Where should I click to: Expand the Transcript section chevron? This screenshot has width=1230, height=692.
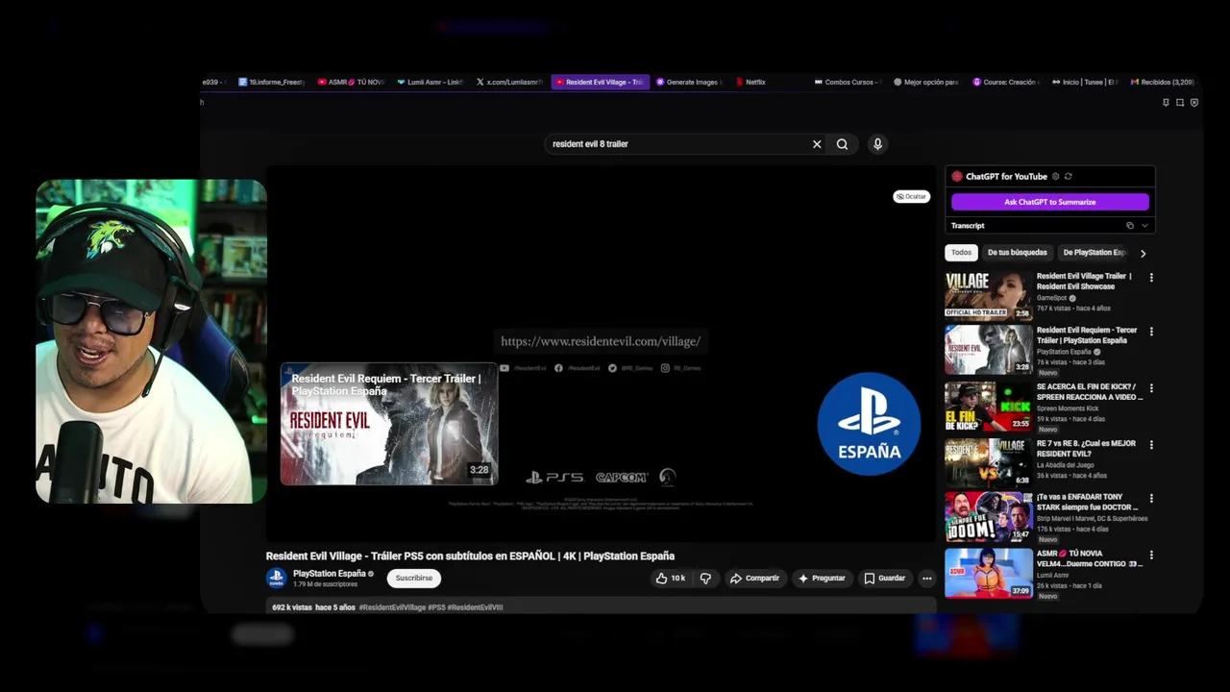point(1144,226)
